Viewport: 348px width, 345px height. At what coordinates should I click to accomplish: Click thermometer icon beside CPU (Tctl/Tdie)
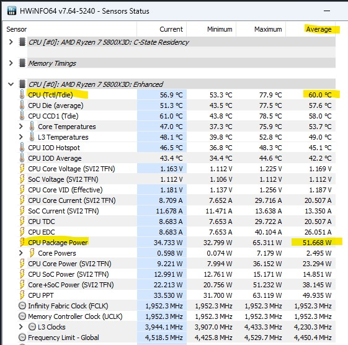[x=22, y=95]
